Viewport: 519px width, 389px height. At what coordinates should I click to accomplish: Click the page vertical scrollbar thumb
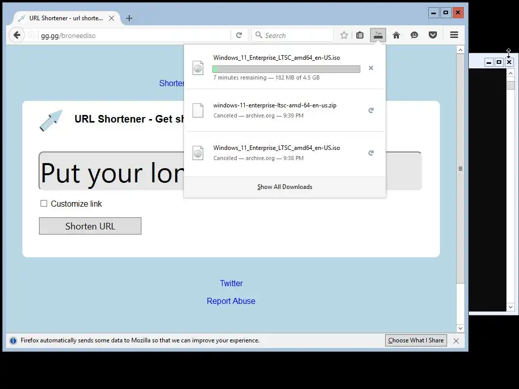pyautogui.click(x=460, y=169)
